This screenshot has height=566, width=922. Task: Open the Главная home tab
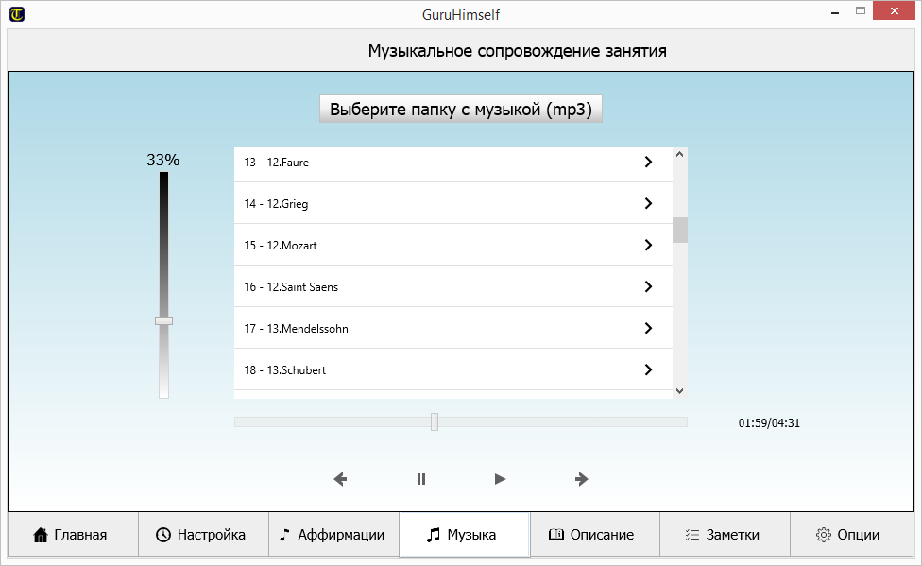pos(73,535)
